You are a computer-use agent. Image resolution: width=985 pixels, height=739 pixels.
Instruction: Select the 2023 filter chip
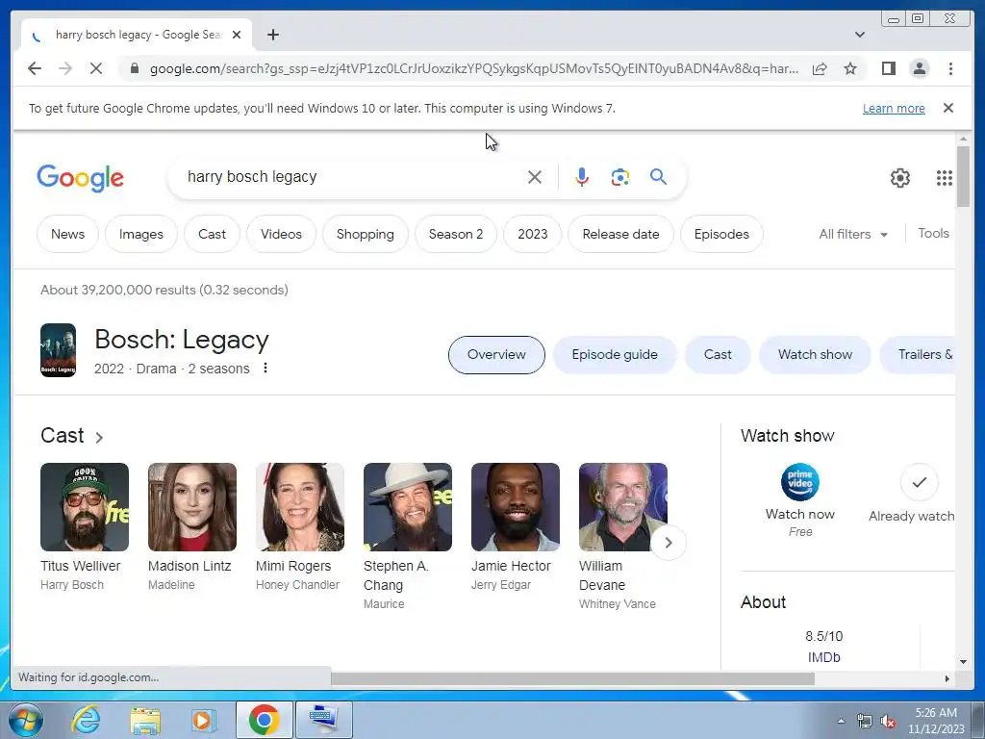[532, 234]
